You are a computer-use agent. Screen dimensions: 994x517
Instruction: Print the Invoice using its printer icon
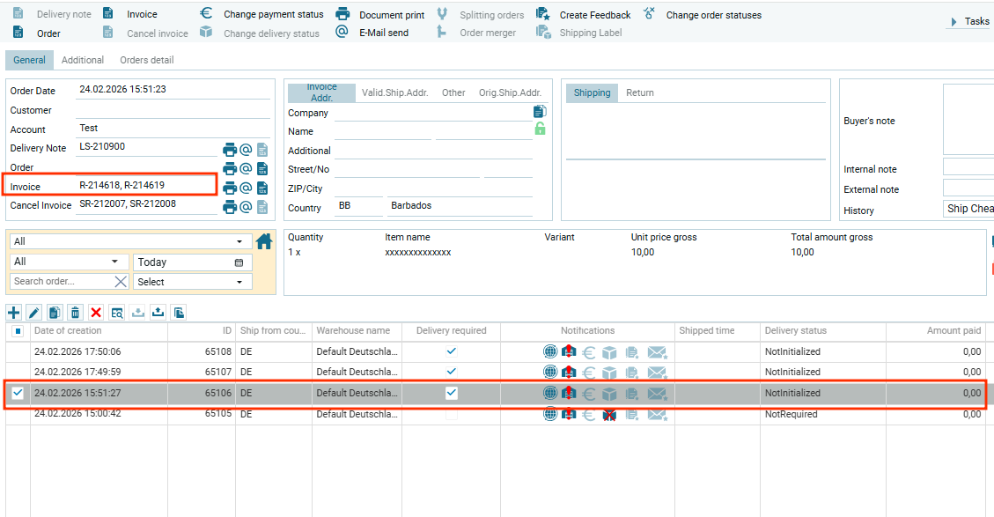230,188
